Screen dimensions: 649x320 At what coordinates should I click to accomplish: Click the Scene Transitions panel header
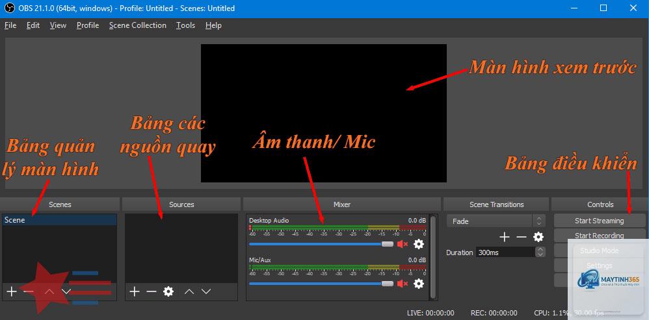(496, 204)
